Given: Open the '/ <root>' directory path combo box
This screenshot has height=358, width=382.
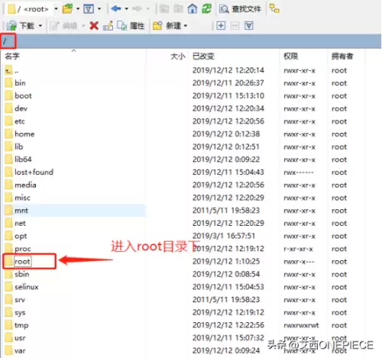Looking at the screenshot, I should point(33,9).
